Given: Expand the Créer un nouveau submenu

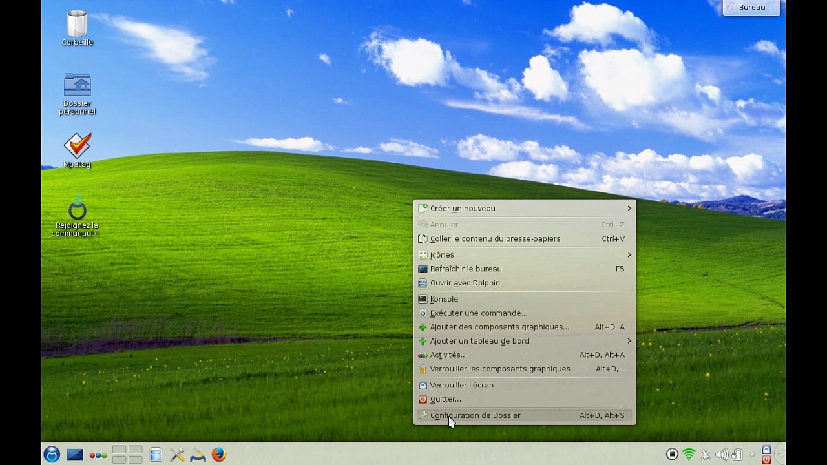Looking at the screenshot, I should tap(524, 208).
